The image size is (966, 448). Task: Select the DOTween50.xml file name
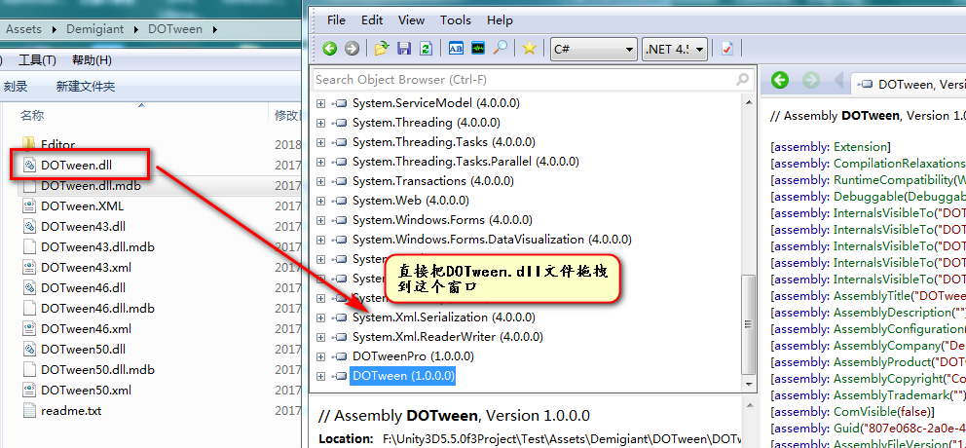(x=87, y=391)
